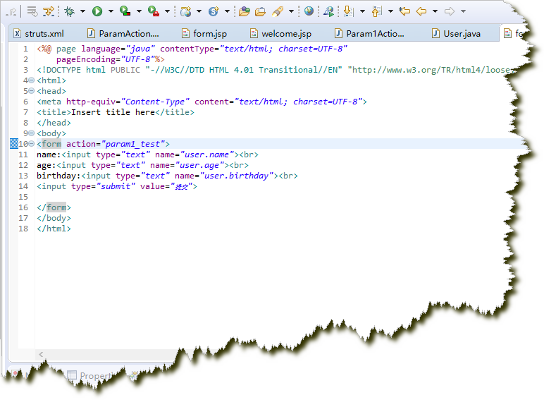544x400 pixels.
Task: Open the dropdown arrow beside the Debug icon
Action: tap(82, 11)
